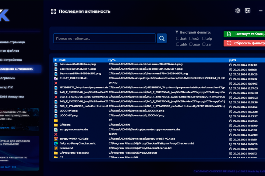The width and height of the screenshot is (265, 176).
Task: Open settings via the gear icon
Action: [238, 11]
